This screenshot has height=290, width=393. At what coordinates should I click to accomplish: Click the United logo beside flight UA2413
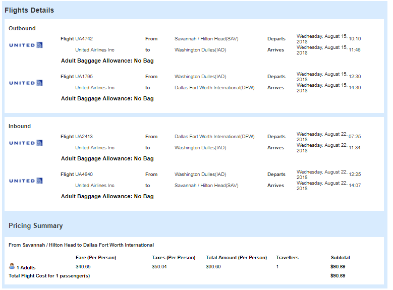pyautogui.click(x=26, y=143)
